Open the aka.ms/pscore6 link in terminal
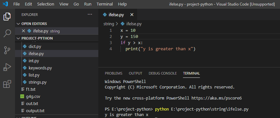 (x=217, y=98)
